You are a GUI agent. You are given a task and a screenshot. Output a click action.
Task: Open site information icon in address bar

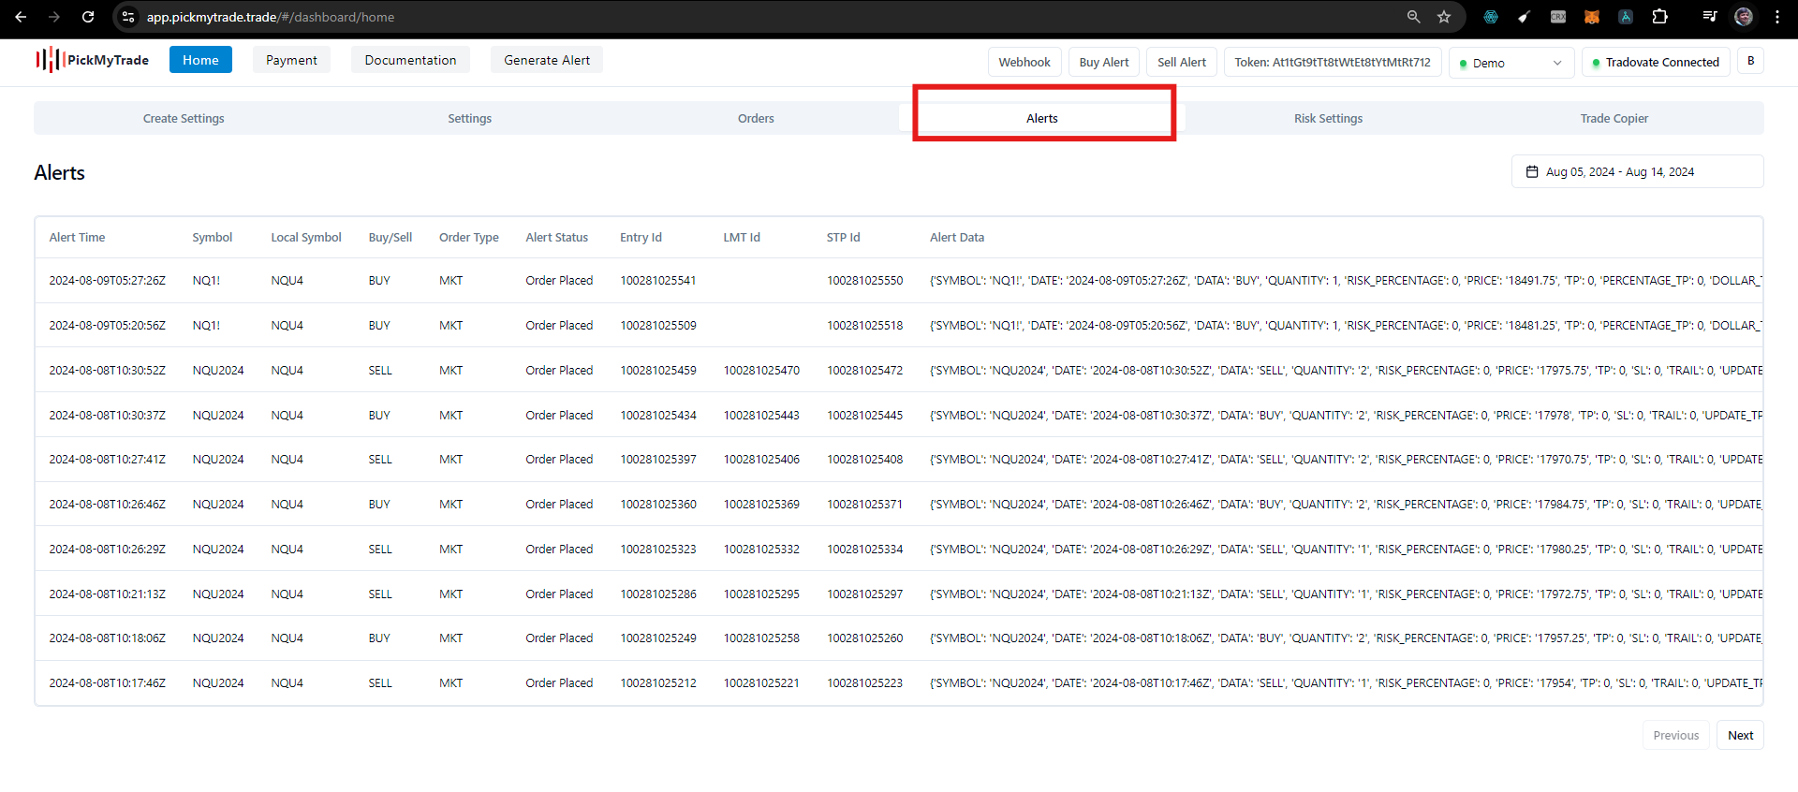pos(129,17)
